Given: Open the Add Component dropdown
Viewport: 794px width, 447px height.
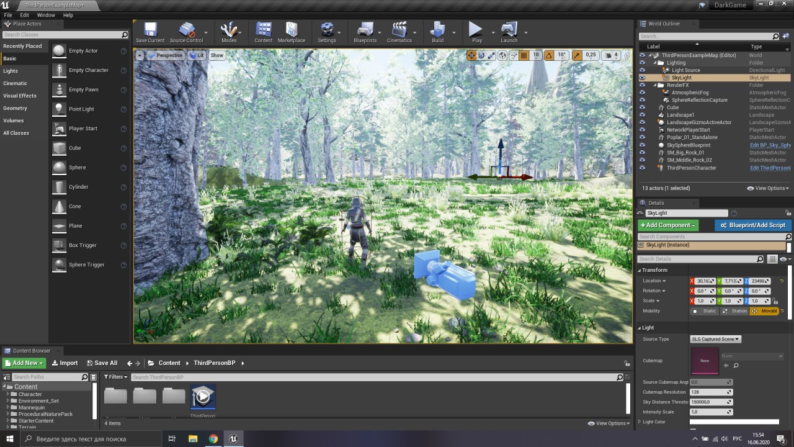Looking at the screenshot, I should click(x=668, y=225).
